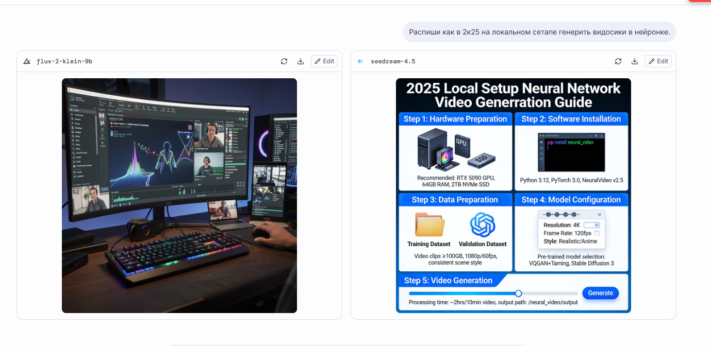
Task: Click Edit on the flux-2-klein-9b card
Action: pos(324,61)
